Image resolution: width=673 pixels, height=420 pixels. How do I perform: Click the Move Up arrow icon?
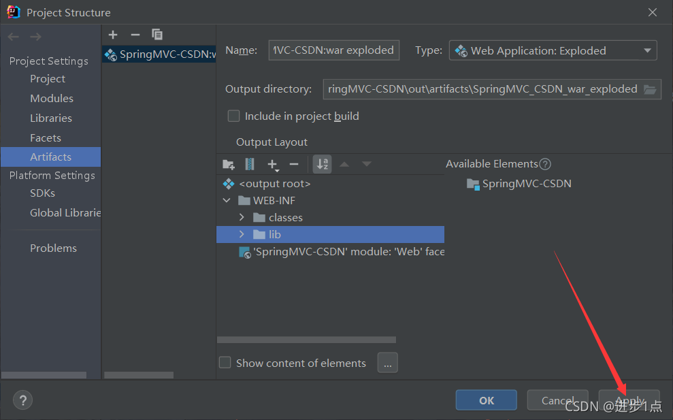pos(344,164)
